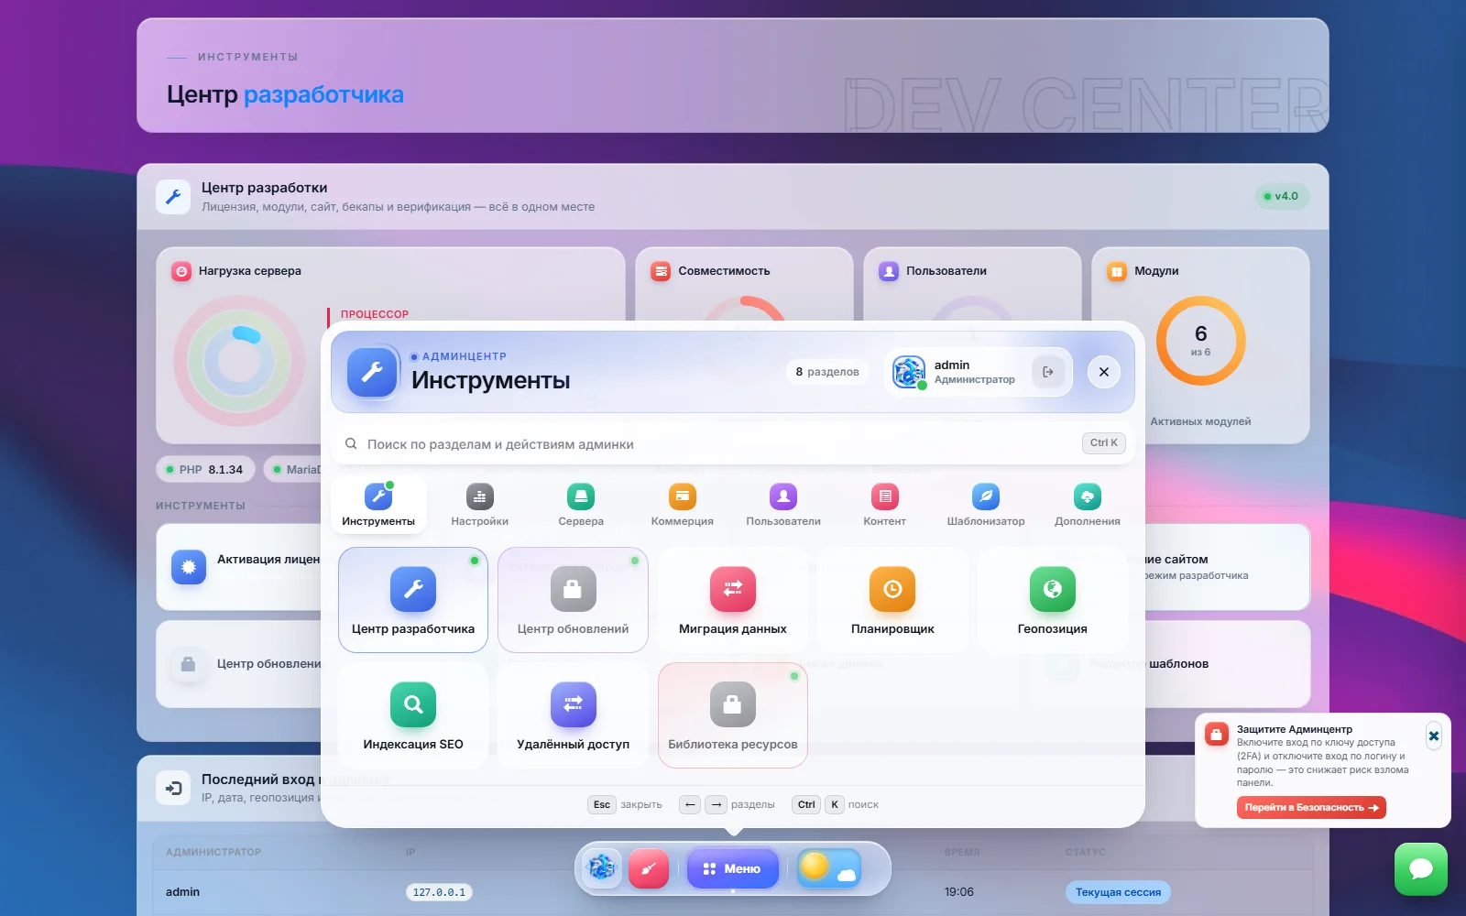Click the Нагрузка сервера card icon
The width and height of the screenshot is (1466, 916).
[x=181, y=271]
